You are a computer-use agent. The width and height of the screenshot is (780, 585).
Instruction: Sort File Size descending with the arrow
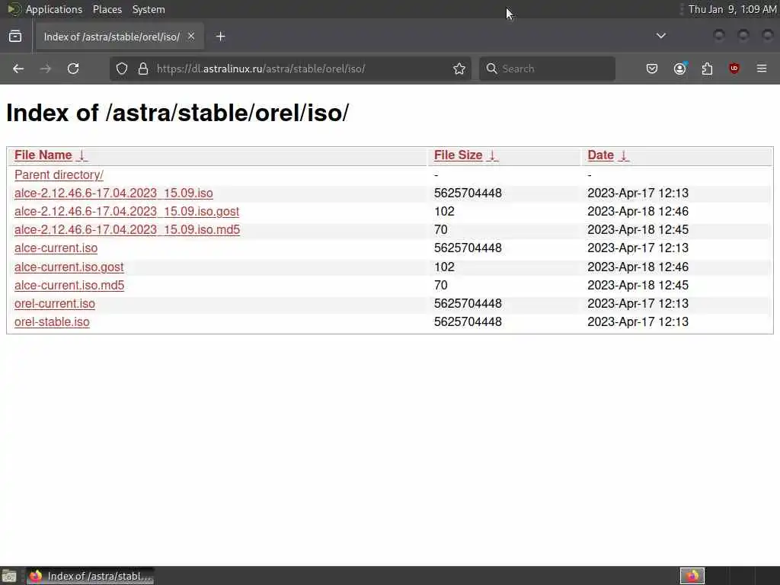click(x=492, y=155)
